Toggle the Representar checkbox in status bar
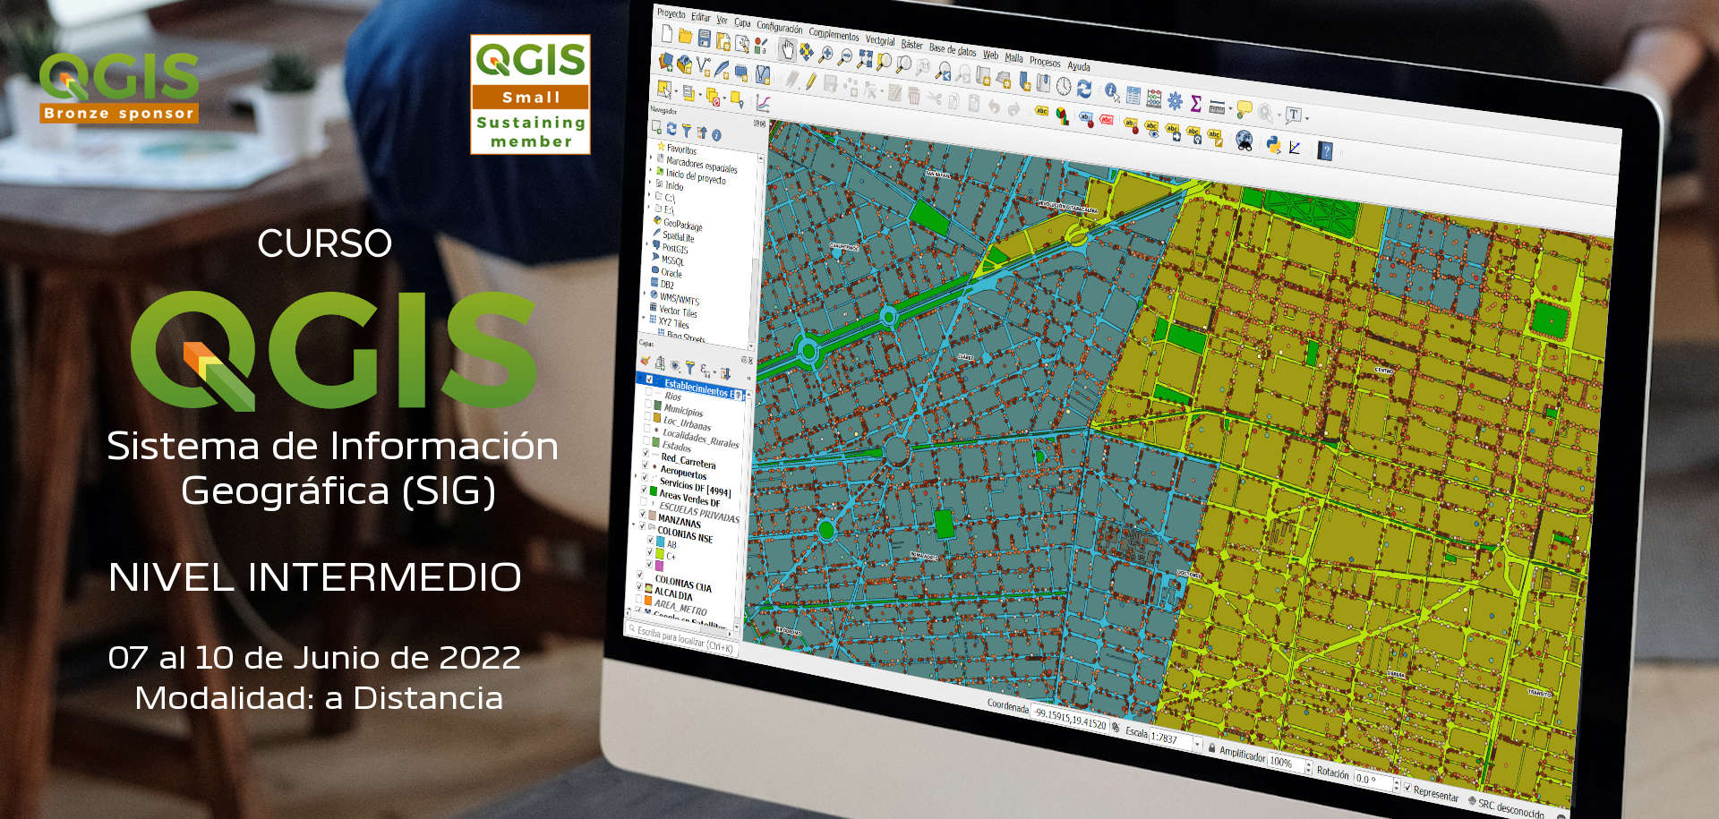The image size is (1719, 819). (x=1407, y=788)
